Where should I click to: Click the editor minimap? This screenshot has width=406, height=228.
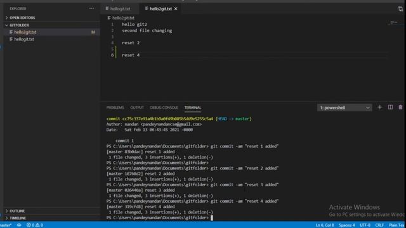[395, 23]
